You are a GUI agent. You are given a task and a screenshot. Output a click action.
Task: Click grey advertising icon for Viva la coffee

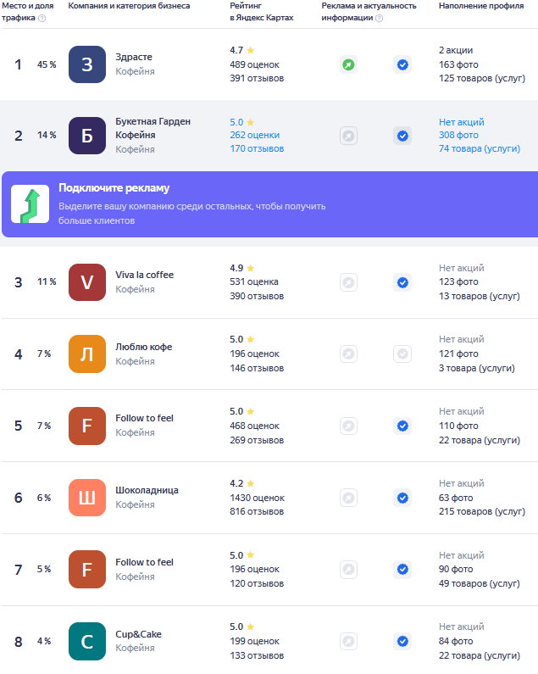coord(348,282)
